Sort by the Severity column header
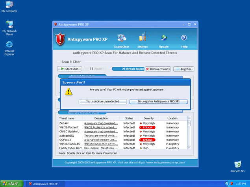This screenshot has height=187, width=250. (x=148, y=118)
